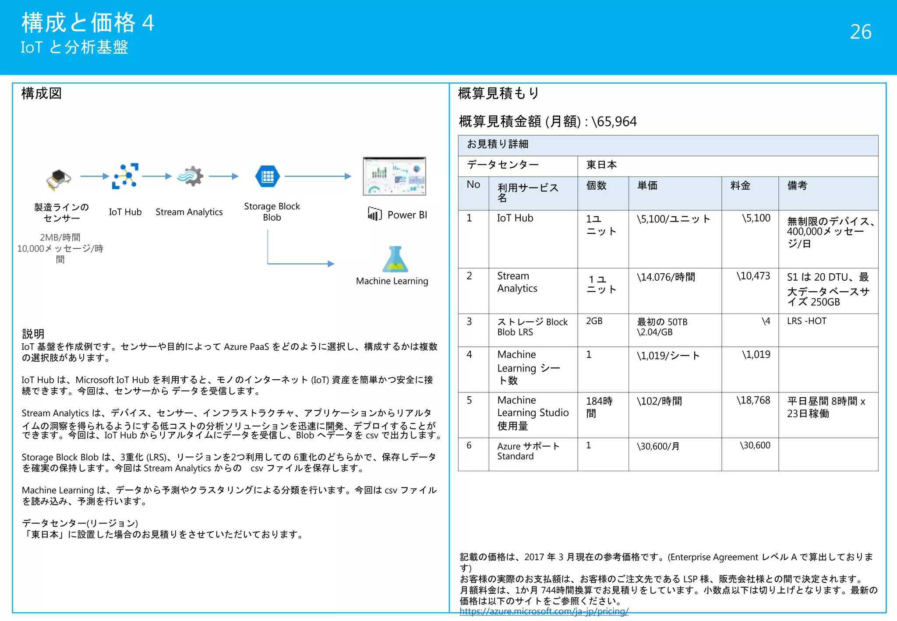Viewport: 897px width, 621px height.
Task: Click the 説明 heading
Action: [x=33, y=334]
